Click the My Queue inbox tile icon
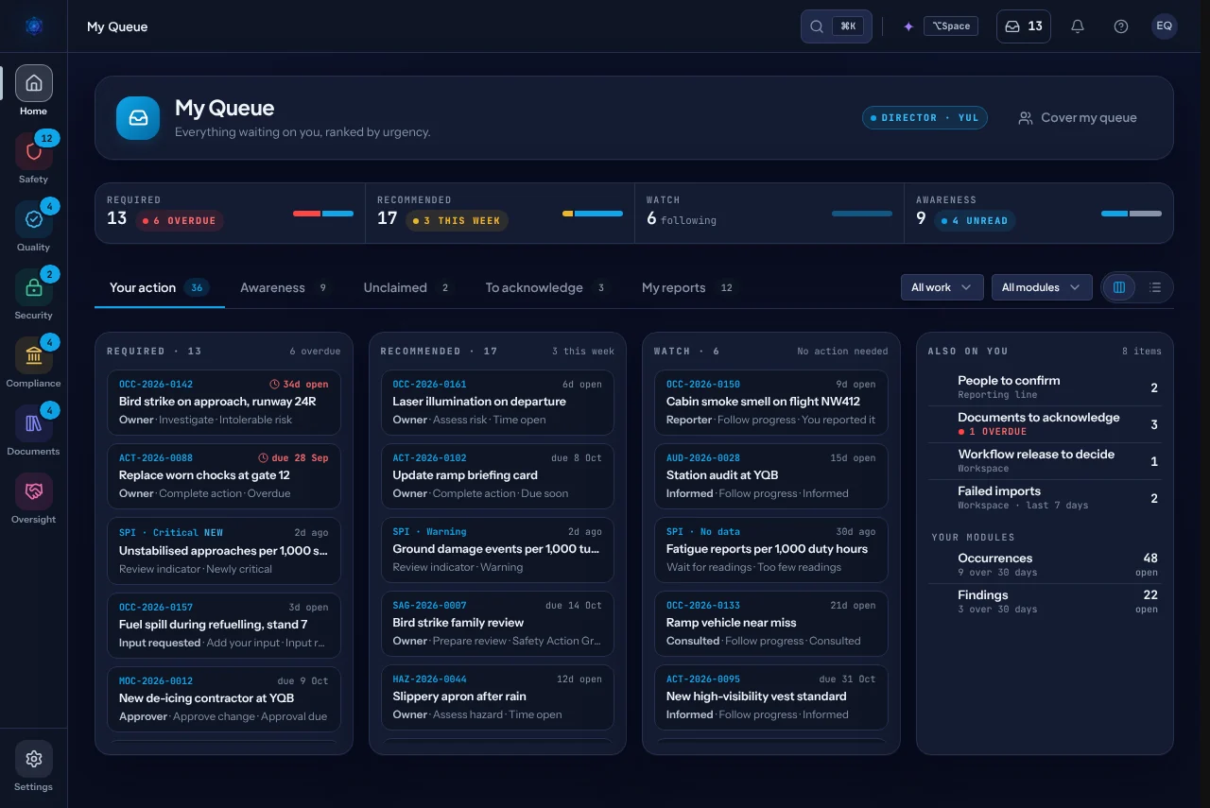1210x808 pixels. pos(138,118)
